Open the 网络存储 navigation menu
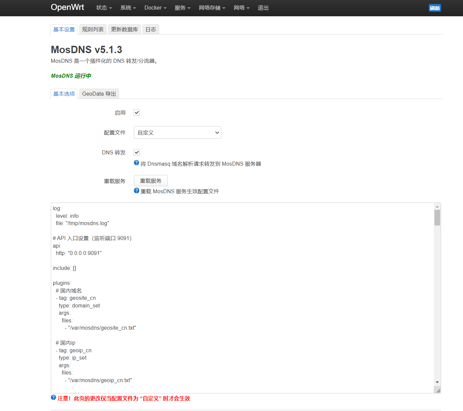Screen dimensions: 463x411 212,8
